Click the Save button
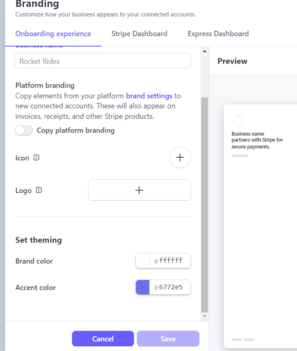Image resolution: width=297 pixels, height=351 pixels. pyautogui.click(x=168, y=339)
